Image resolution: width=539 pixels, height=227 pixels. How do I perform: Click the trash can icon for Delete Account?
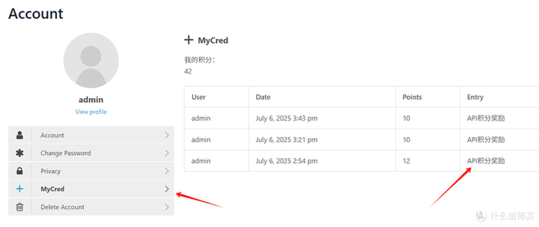pyautogui.click(x=20, y=207)
